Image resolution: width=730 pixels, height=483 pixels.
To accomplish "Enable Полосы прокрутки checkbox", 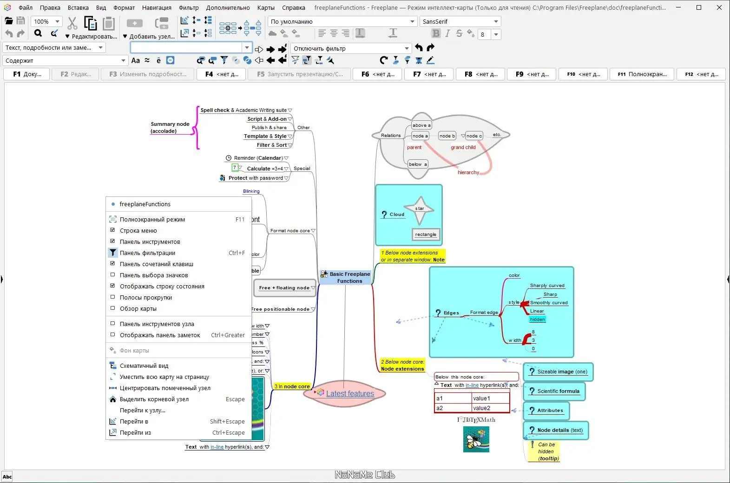I will (112, 297).
